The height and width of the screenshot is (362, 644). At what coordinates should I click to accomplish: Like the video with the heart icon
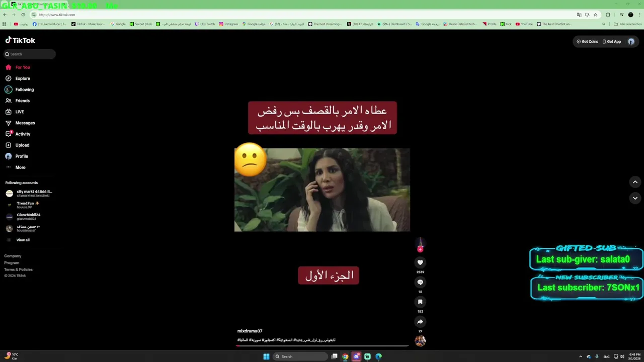click(x=420, y=262)
